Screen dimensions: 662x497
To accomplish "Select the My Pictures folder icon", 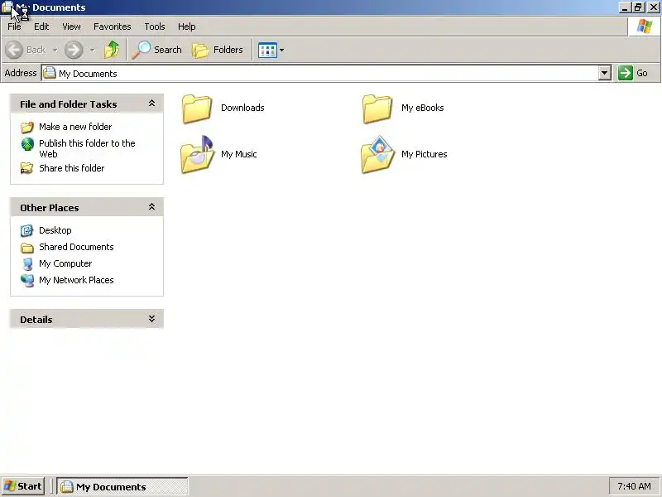I will coord(378,155).
